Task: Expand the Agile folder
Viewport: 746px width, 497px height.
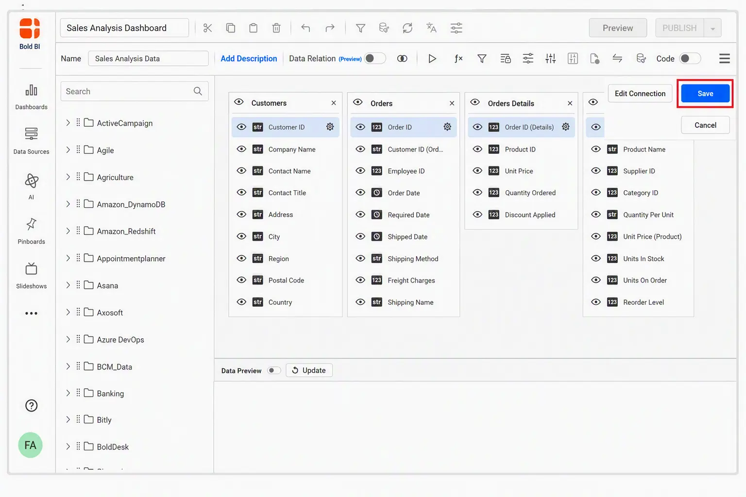Action: click(x=68, y=150)
